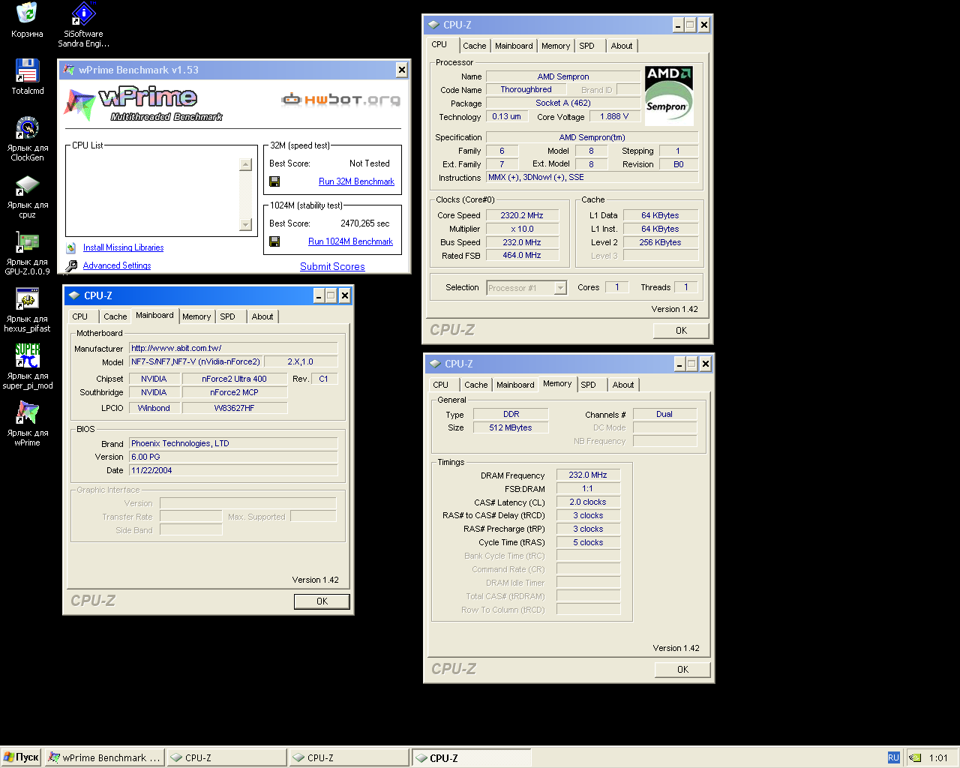Close the wPrime Benchmark window
This screenshot has height=768, width=960.
tap(402, 70)
